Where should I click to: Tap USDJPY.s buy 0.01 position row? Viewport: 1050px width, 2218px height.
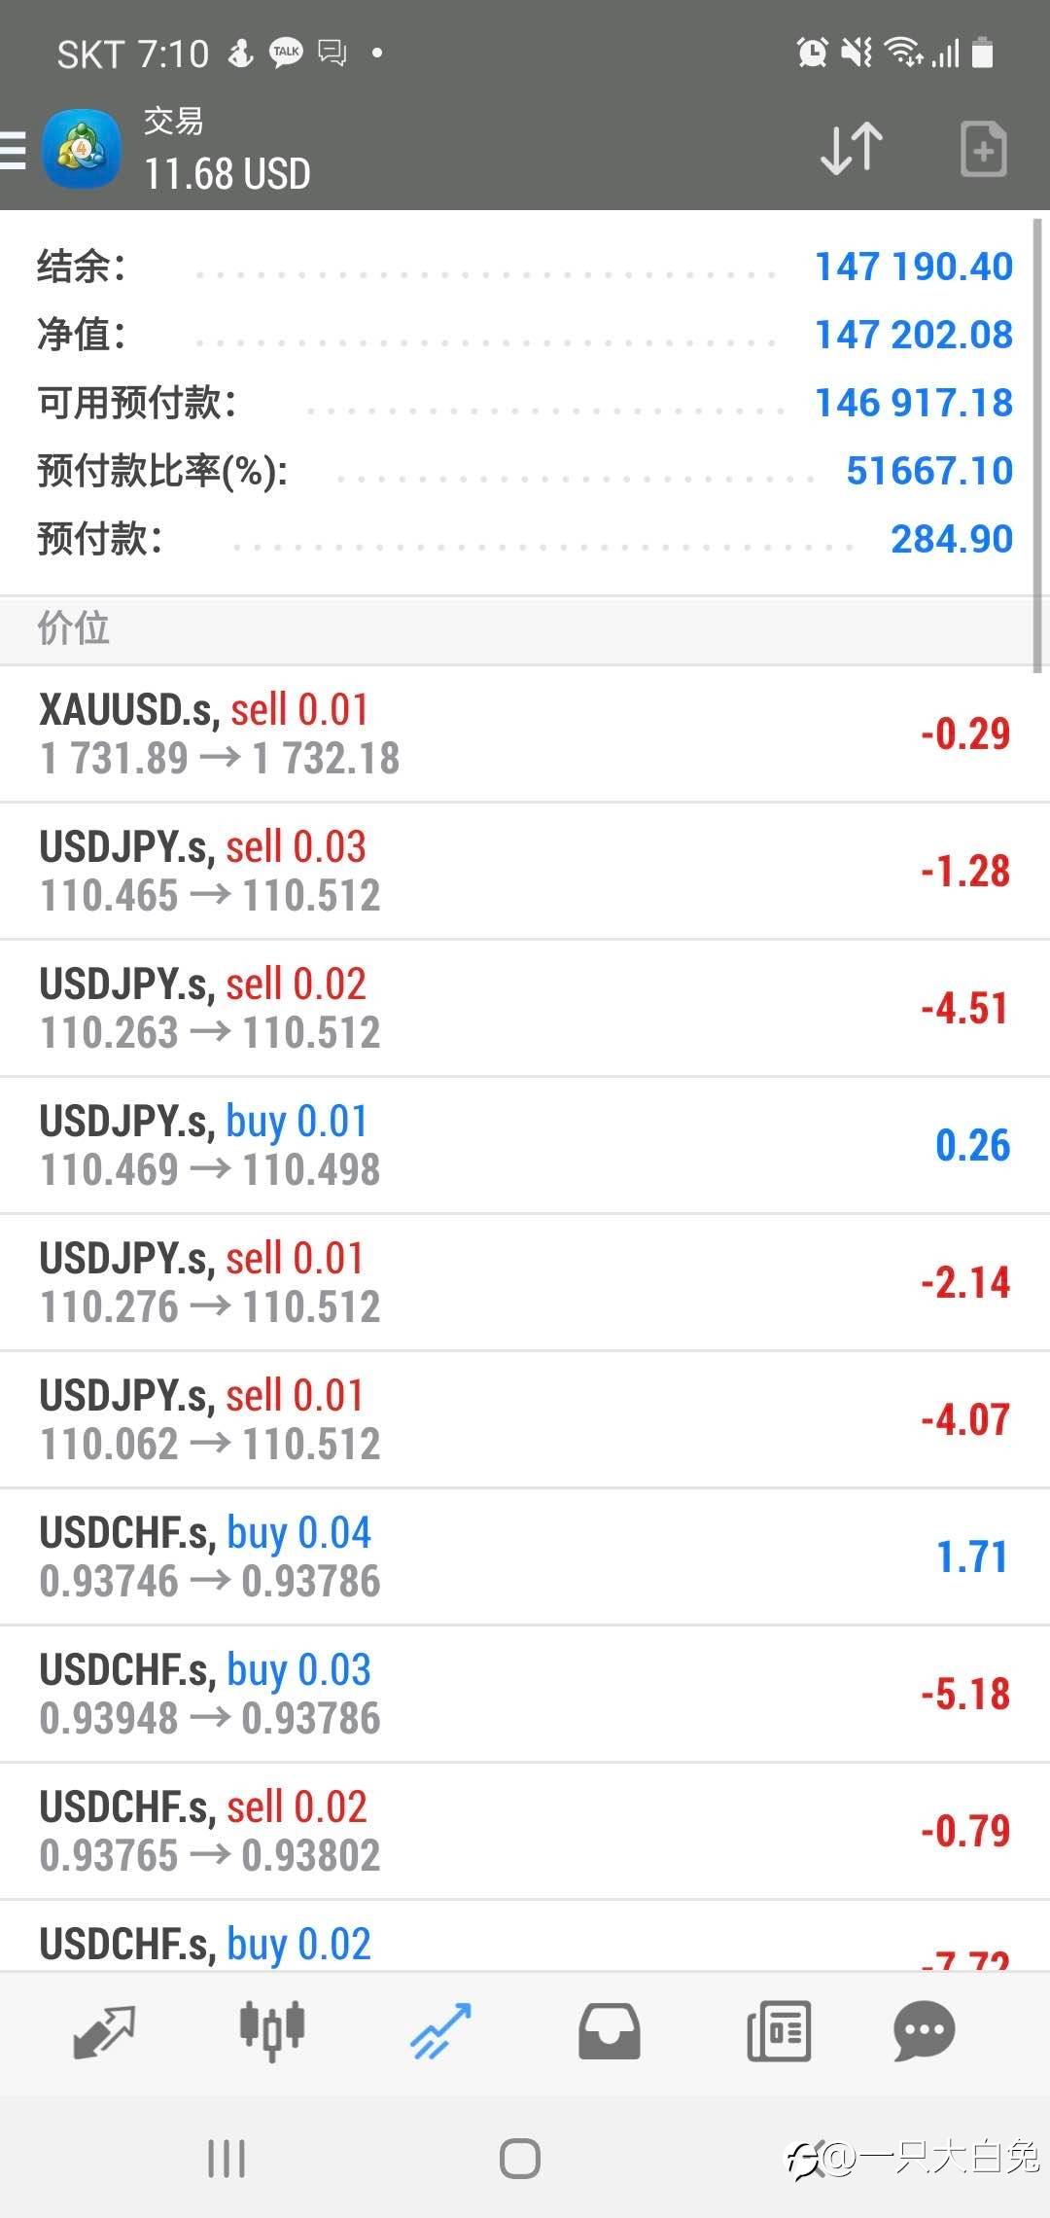[525, 1146]
